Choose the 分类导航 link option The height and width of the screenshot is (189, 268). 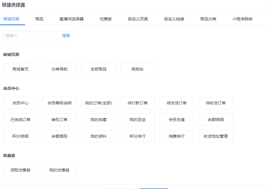coord(59,69)
